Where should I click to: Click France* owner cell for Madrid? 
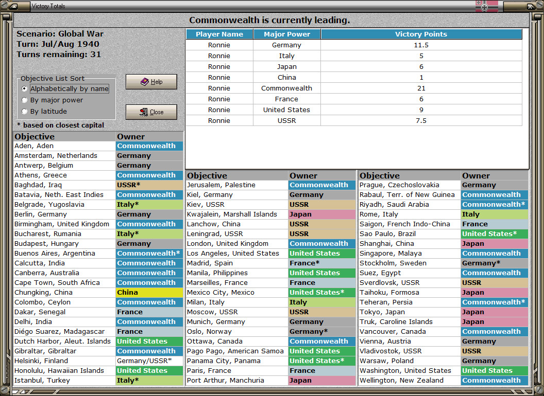coord(322,263)
